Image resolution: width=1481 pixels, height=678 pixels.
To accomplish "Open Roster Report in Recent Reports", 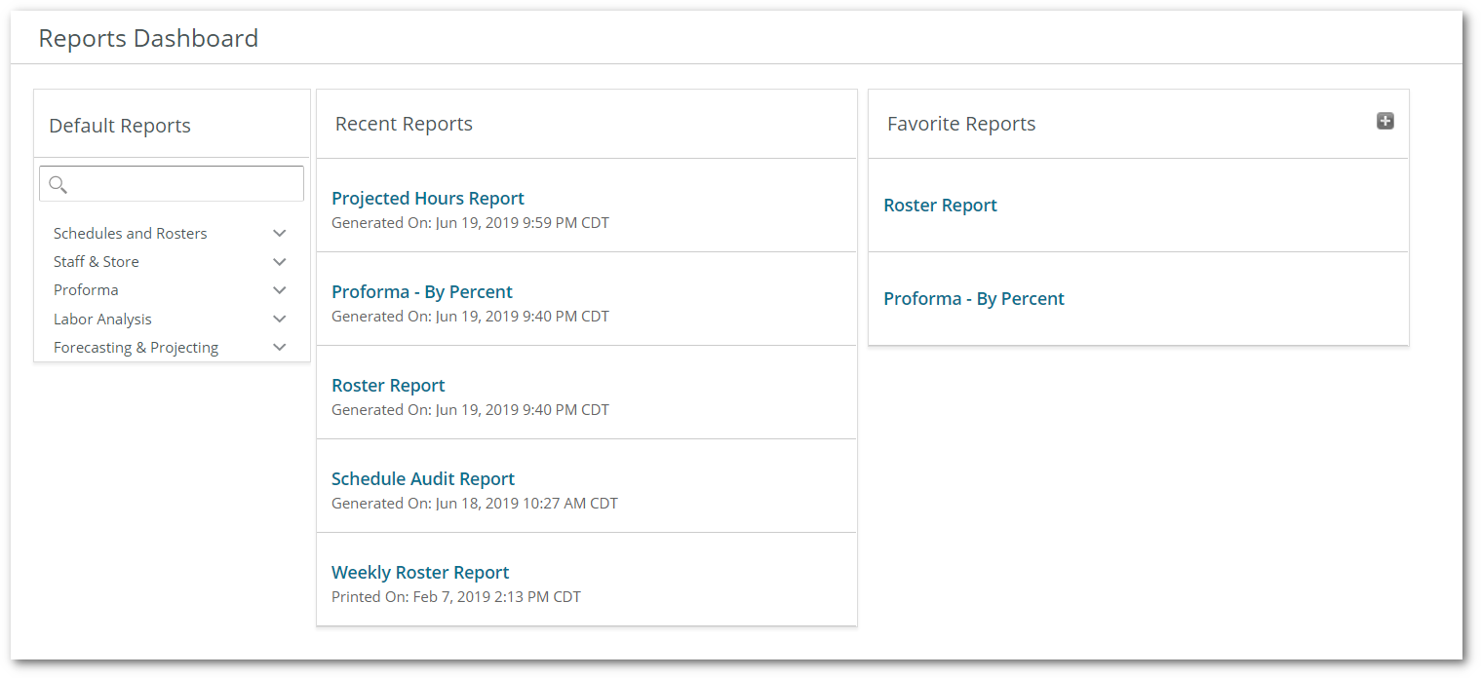I will tap(388, 385).
